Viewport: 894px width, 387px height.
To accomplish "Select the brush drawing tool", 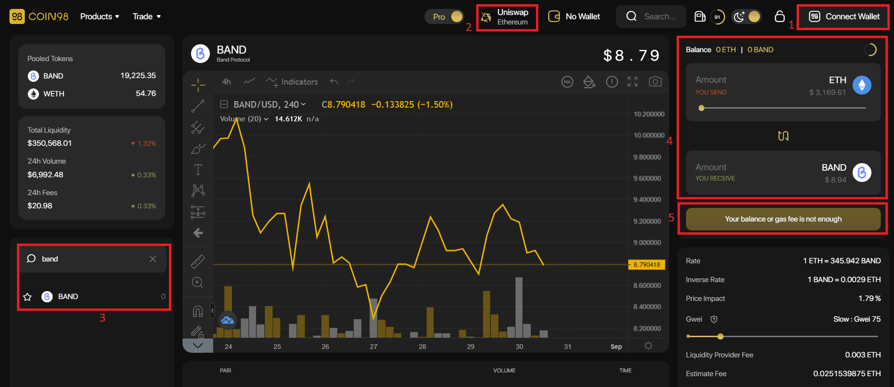I will (198, 149).
